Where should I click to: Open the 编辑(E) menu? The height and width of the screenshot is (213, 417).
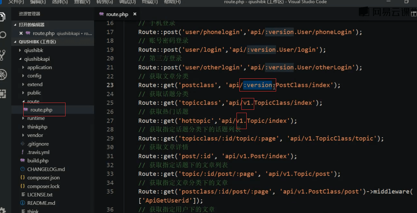click(38, 2)
